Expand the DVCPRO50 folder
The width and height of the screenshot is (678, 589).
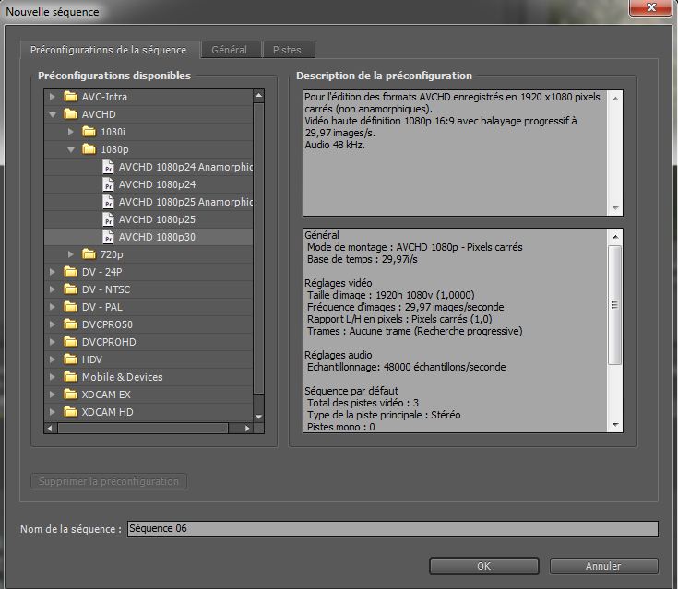click(53, 324)
